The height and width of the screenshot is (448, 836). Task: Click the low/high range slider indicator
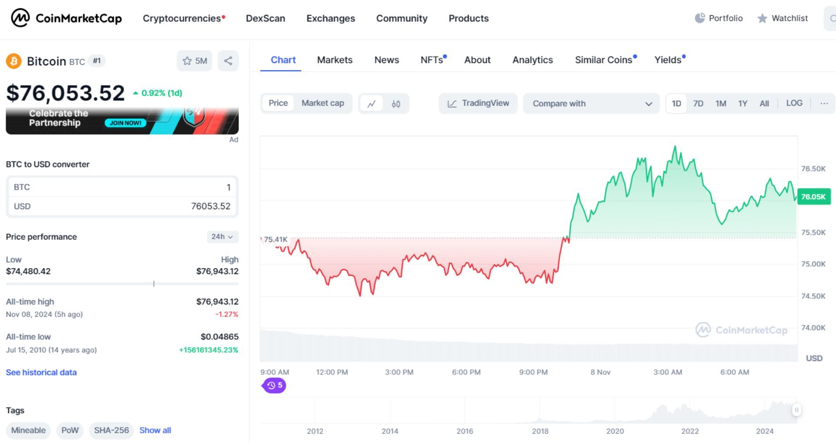pos(154,283)
